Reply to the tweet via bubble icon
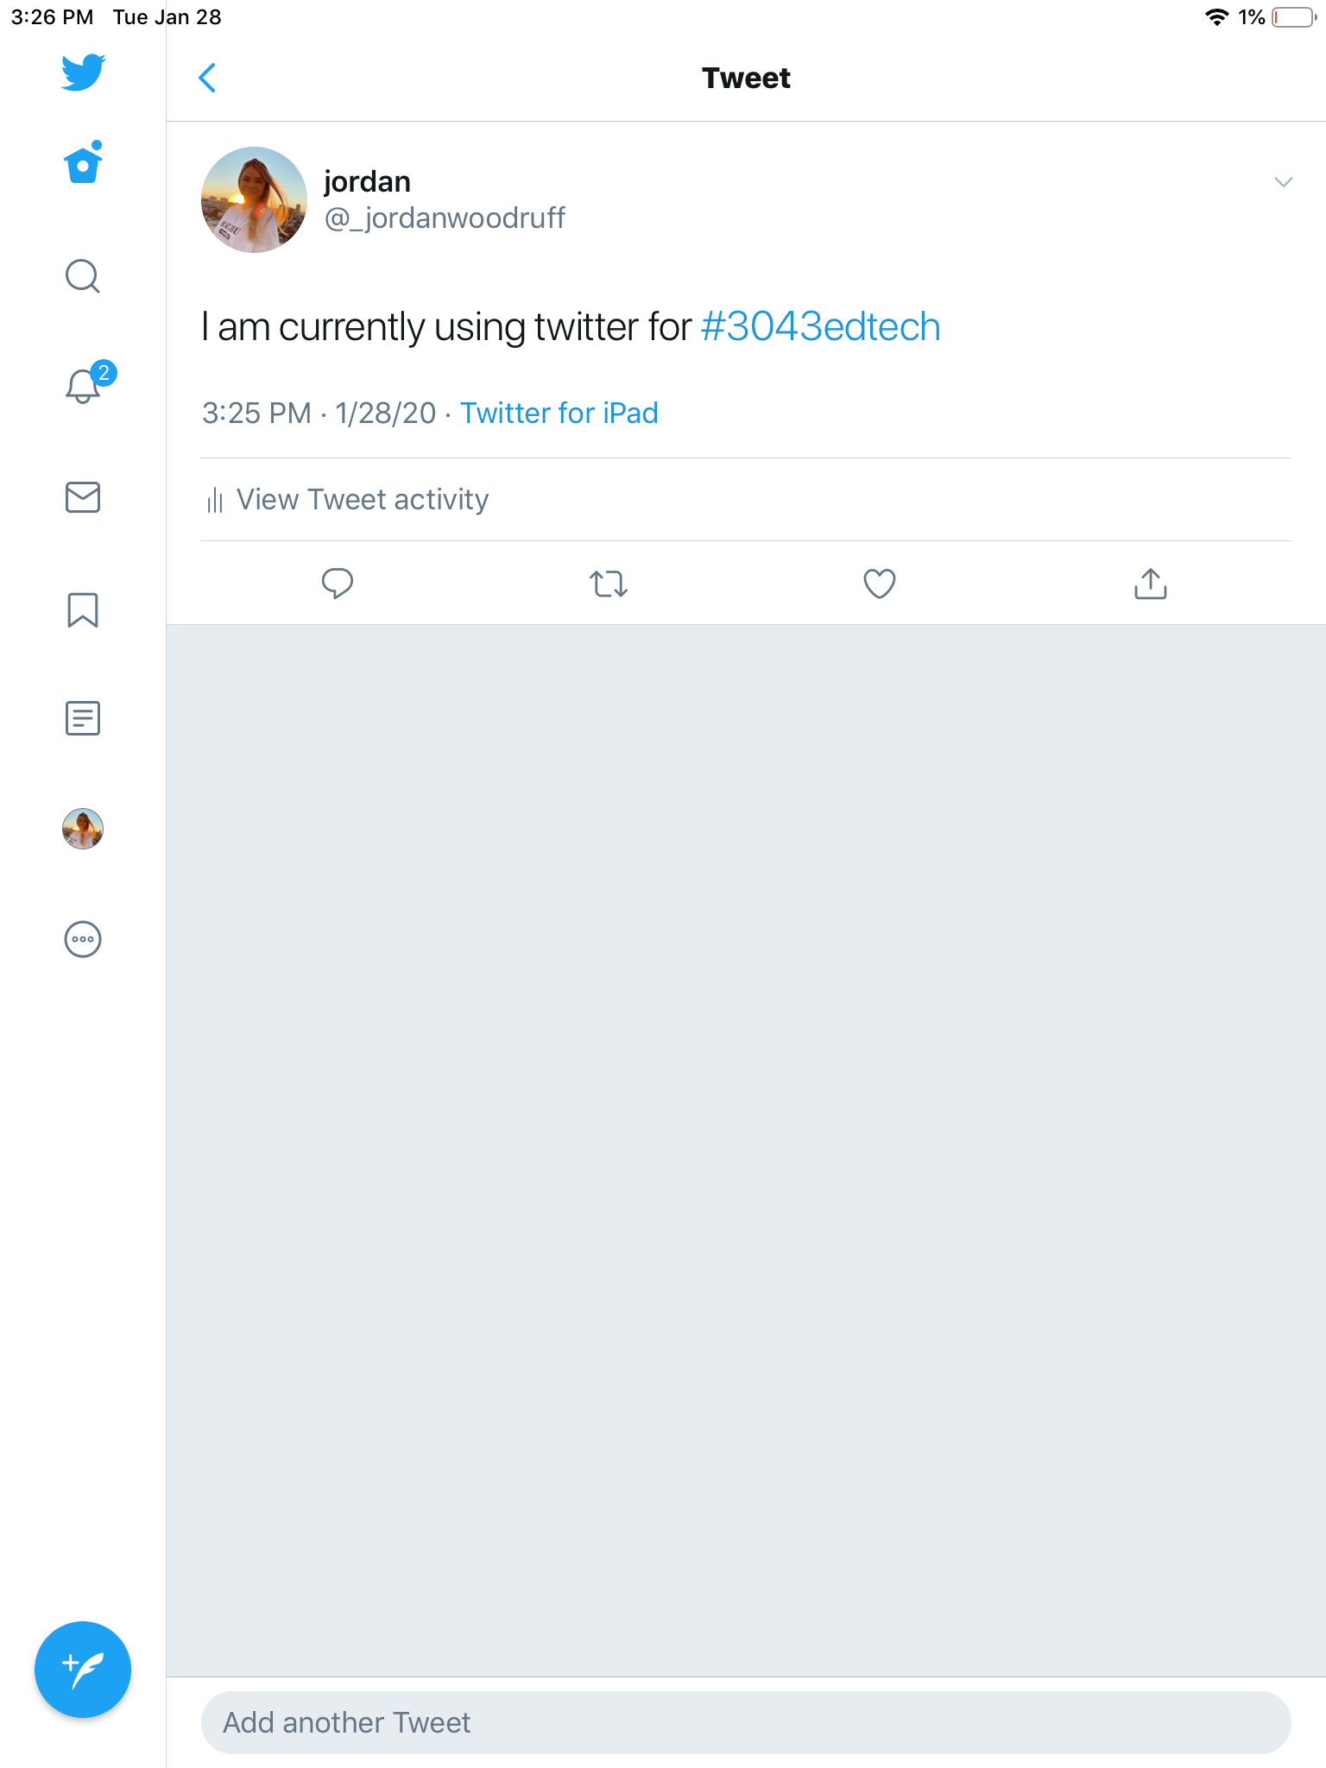 [x=337, y=584]
